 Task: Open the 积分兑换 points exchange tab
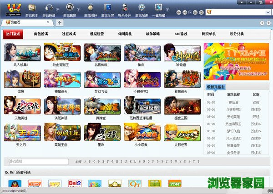click(237, 34)
